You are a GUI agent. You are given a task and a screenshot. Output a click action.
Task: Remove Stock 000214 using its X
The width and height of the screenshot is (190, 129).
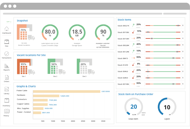(182, 26)
